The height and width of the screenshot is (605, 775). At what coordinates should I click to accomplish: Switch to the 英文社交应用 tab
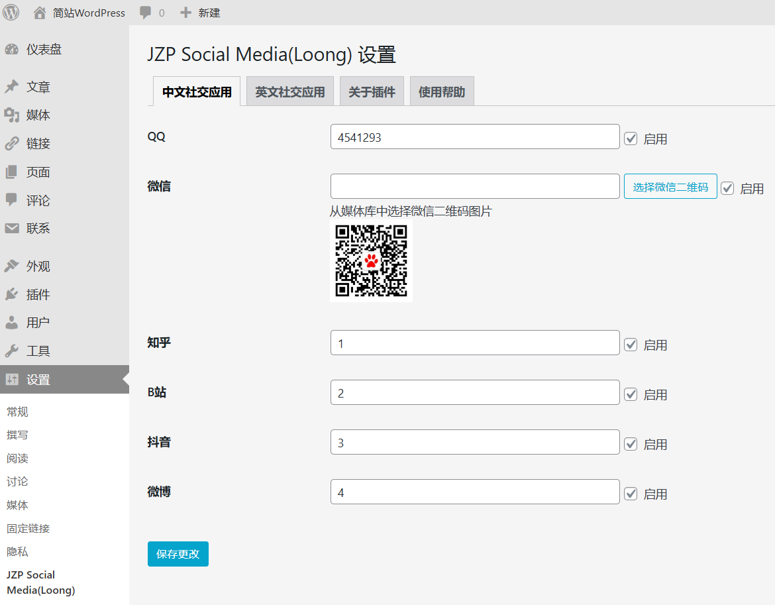(290, 92)
